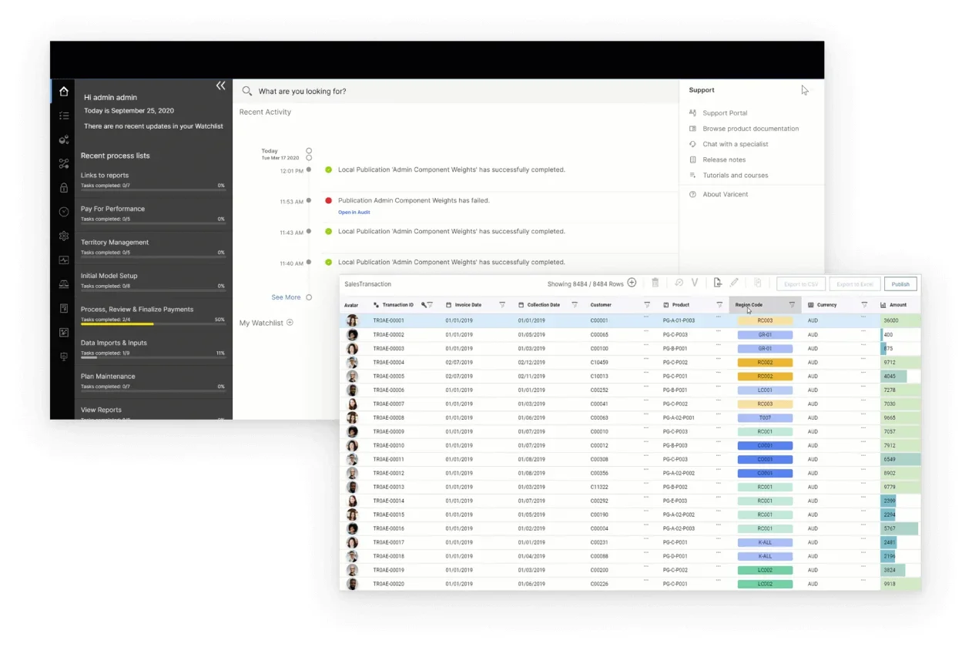Viewport: 972px width, 650px height.
Task: Click the Export to Excel button
Action: pos(854,284)
